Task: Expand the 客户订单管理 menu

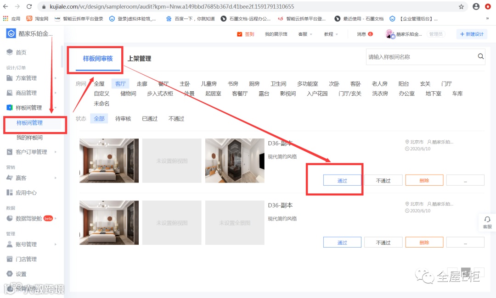Action: tap(56, 152)
